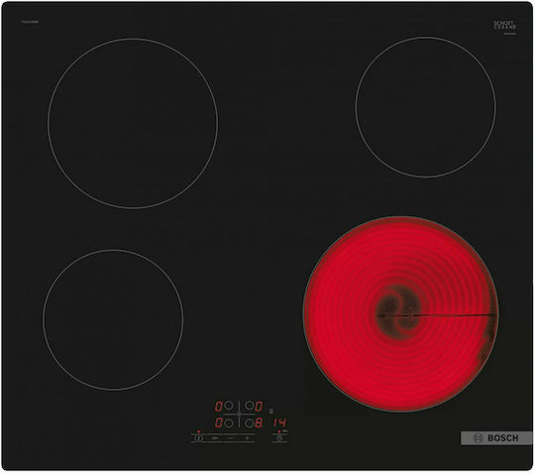
Task: Tap the main power on/off touch icon
Action: [x=198, y=438]
